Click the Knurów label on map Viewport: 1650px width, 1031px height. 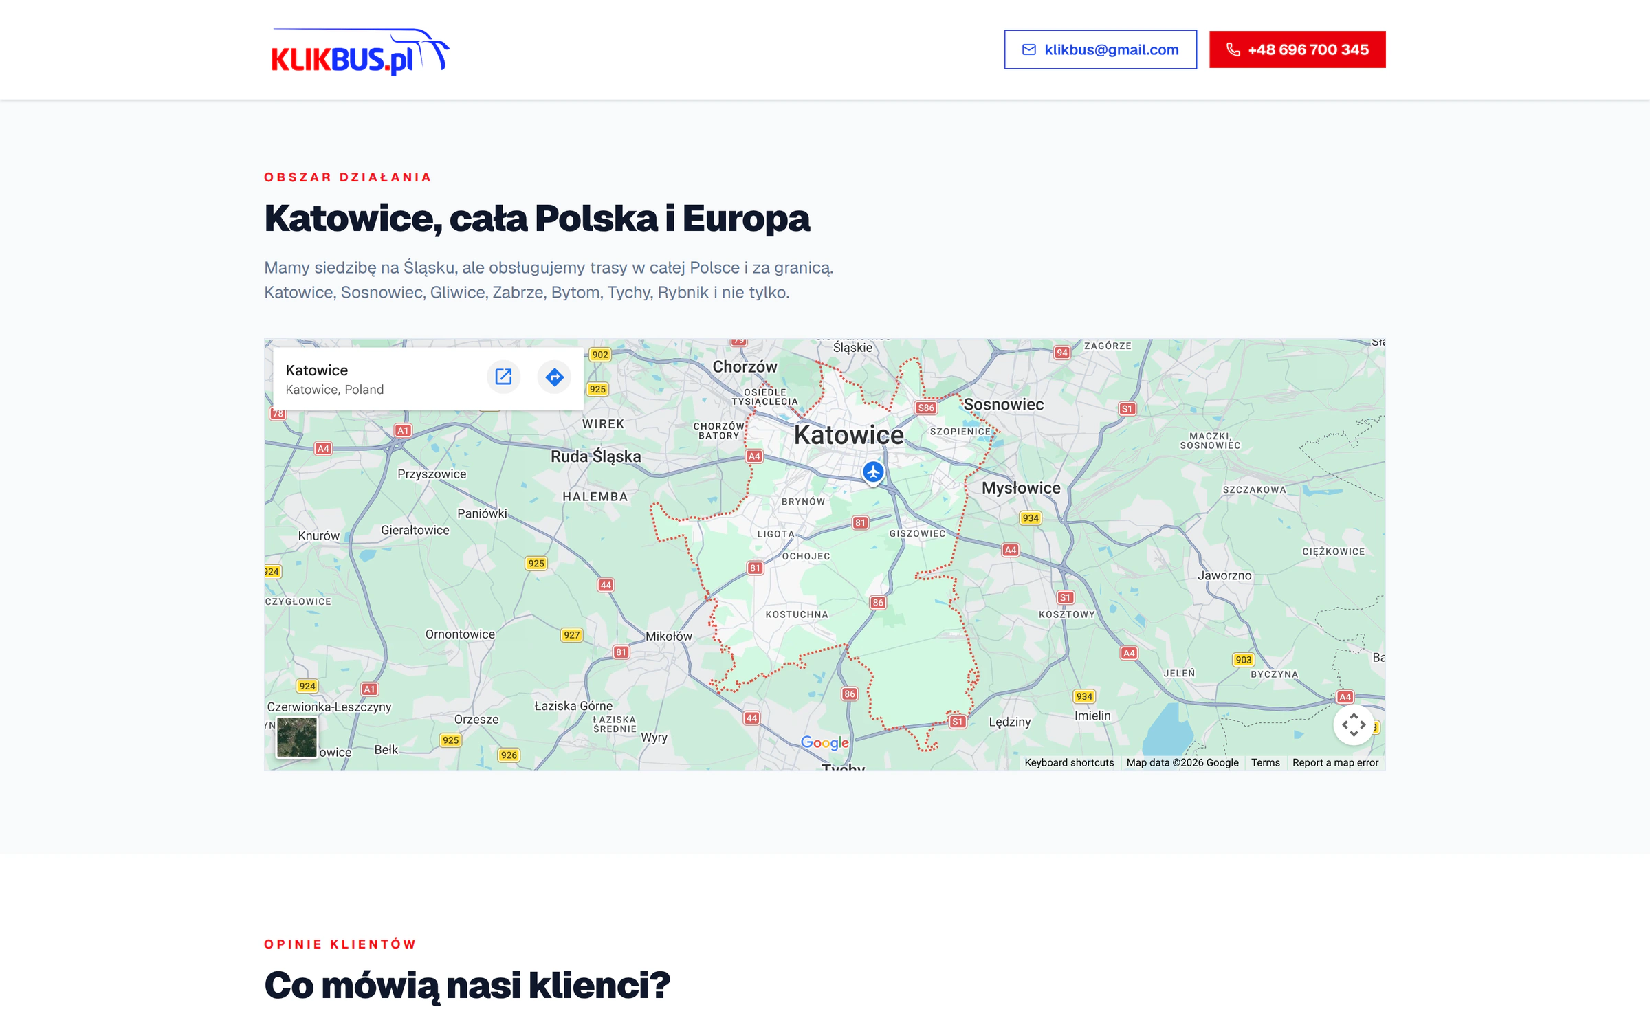[319, 535]
